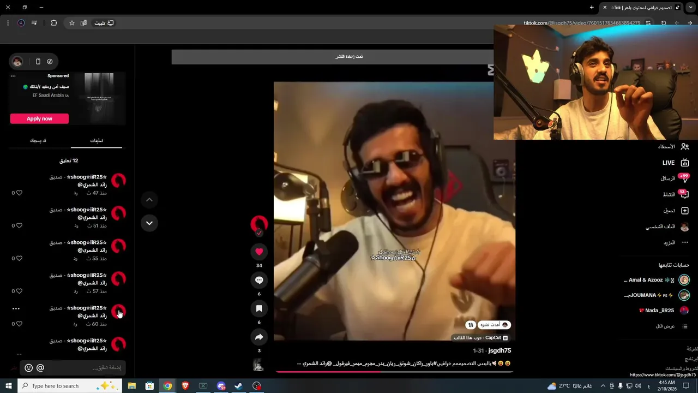Screen dimensions: 698x393
Task: Open the emoji picker in comment box
Action: point(29,368)
